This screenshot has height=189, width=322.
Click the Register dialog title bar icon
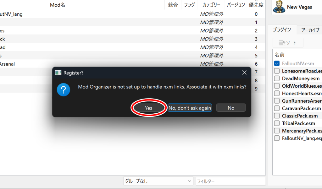(58, 73)
